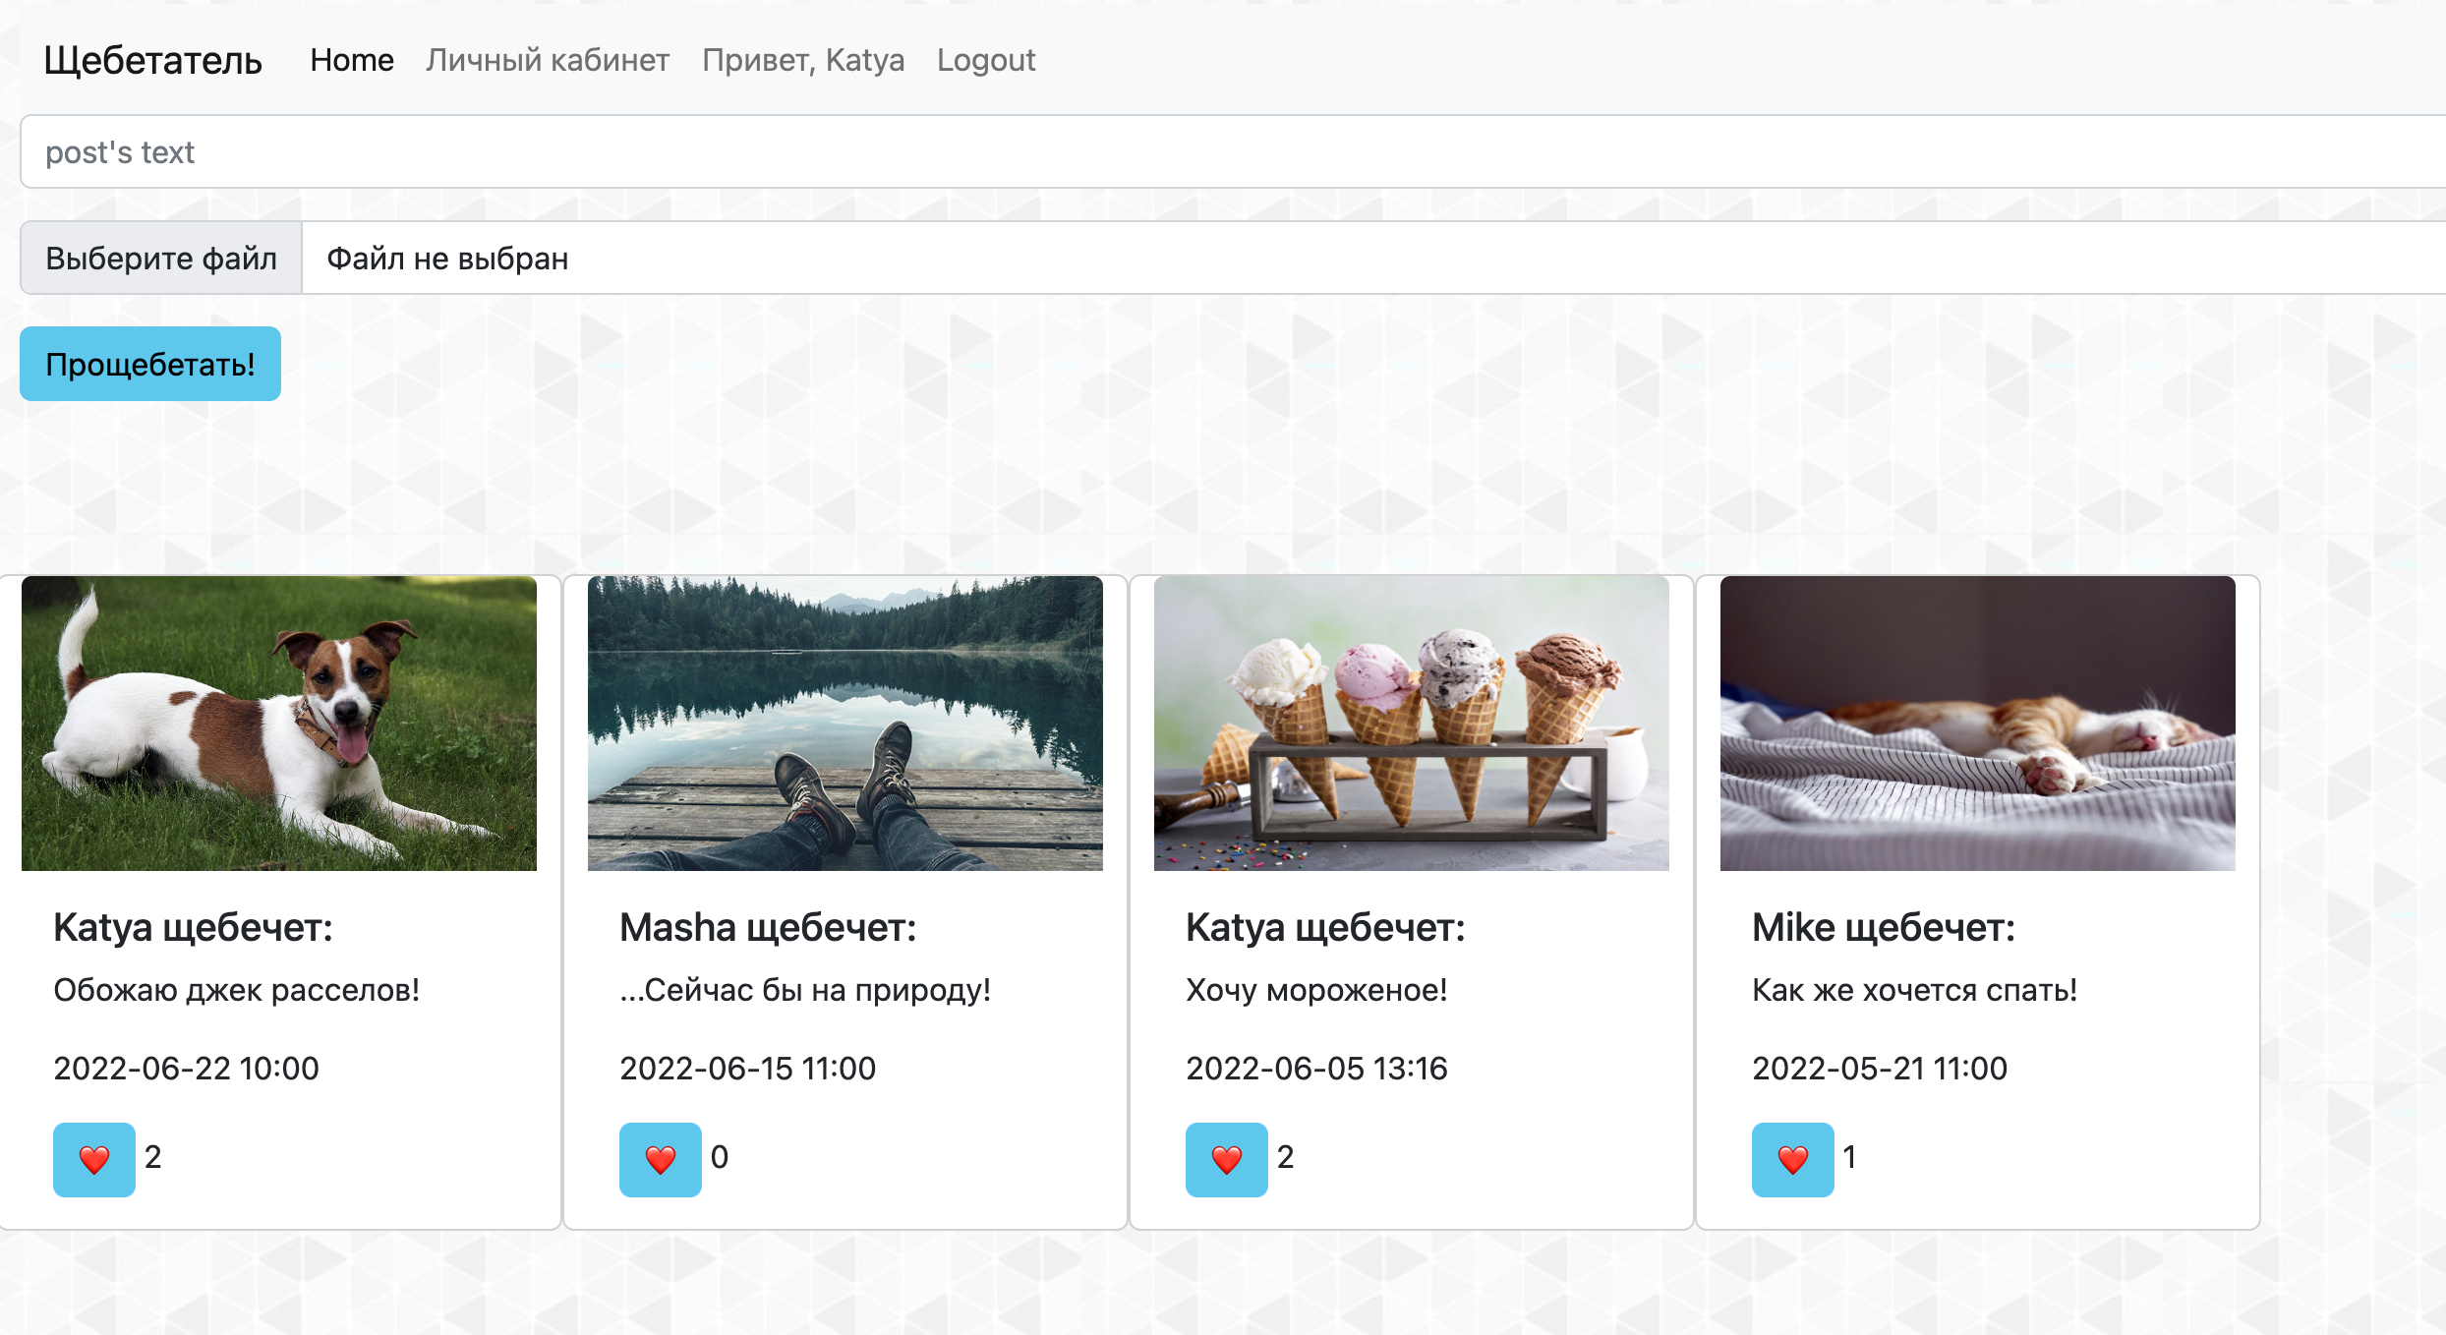
Task: Click Mike щебечет post heading
Action: [x=1883, y=927]
